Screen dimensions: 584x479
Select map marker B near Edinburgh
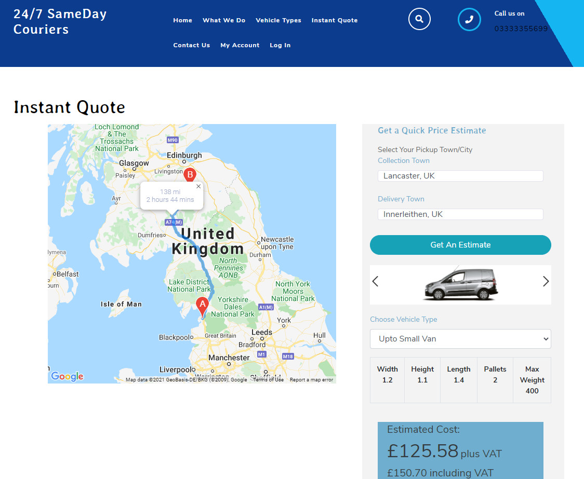(190, 175)
